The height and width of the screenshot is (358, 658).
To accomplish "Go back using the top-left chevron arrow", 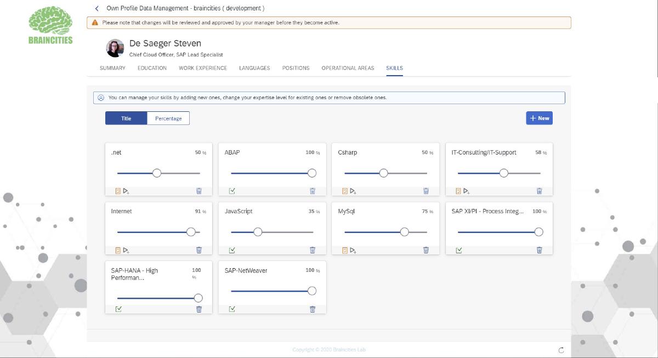I will click(97, 8).
